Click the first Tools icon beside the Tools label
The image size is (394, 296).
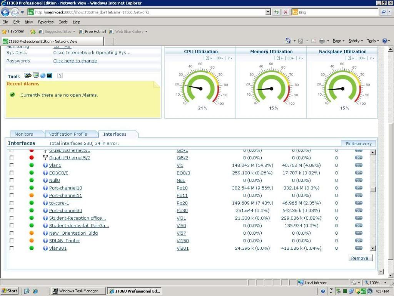click(x=27, y=76)
